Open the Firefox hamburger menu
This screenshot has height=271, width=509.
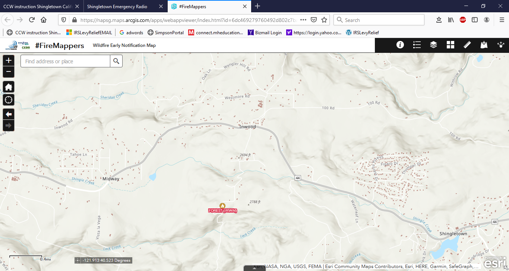[502, 20]
